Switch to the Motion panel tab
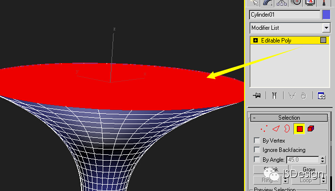This screenshot has height=191, width=335. pos(296,3)
